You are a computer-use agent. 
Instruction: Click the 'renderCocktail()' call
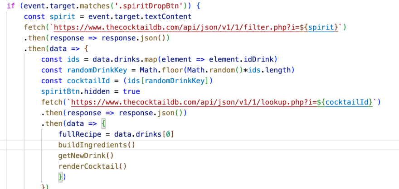92,166
